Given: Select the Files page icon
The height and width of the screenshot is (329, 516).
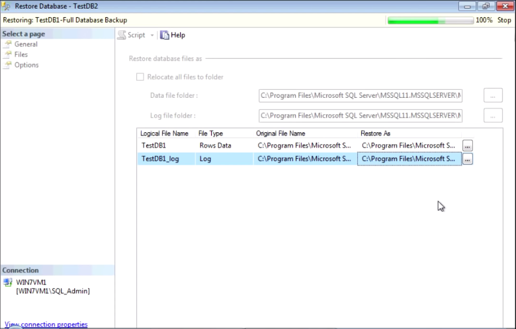Looking at the screenshot, I should [x=8, y=54].
